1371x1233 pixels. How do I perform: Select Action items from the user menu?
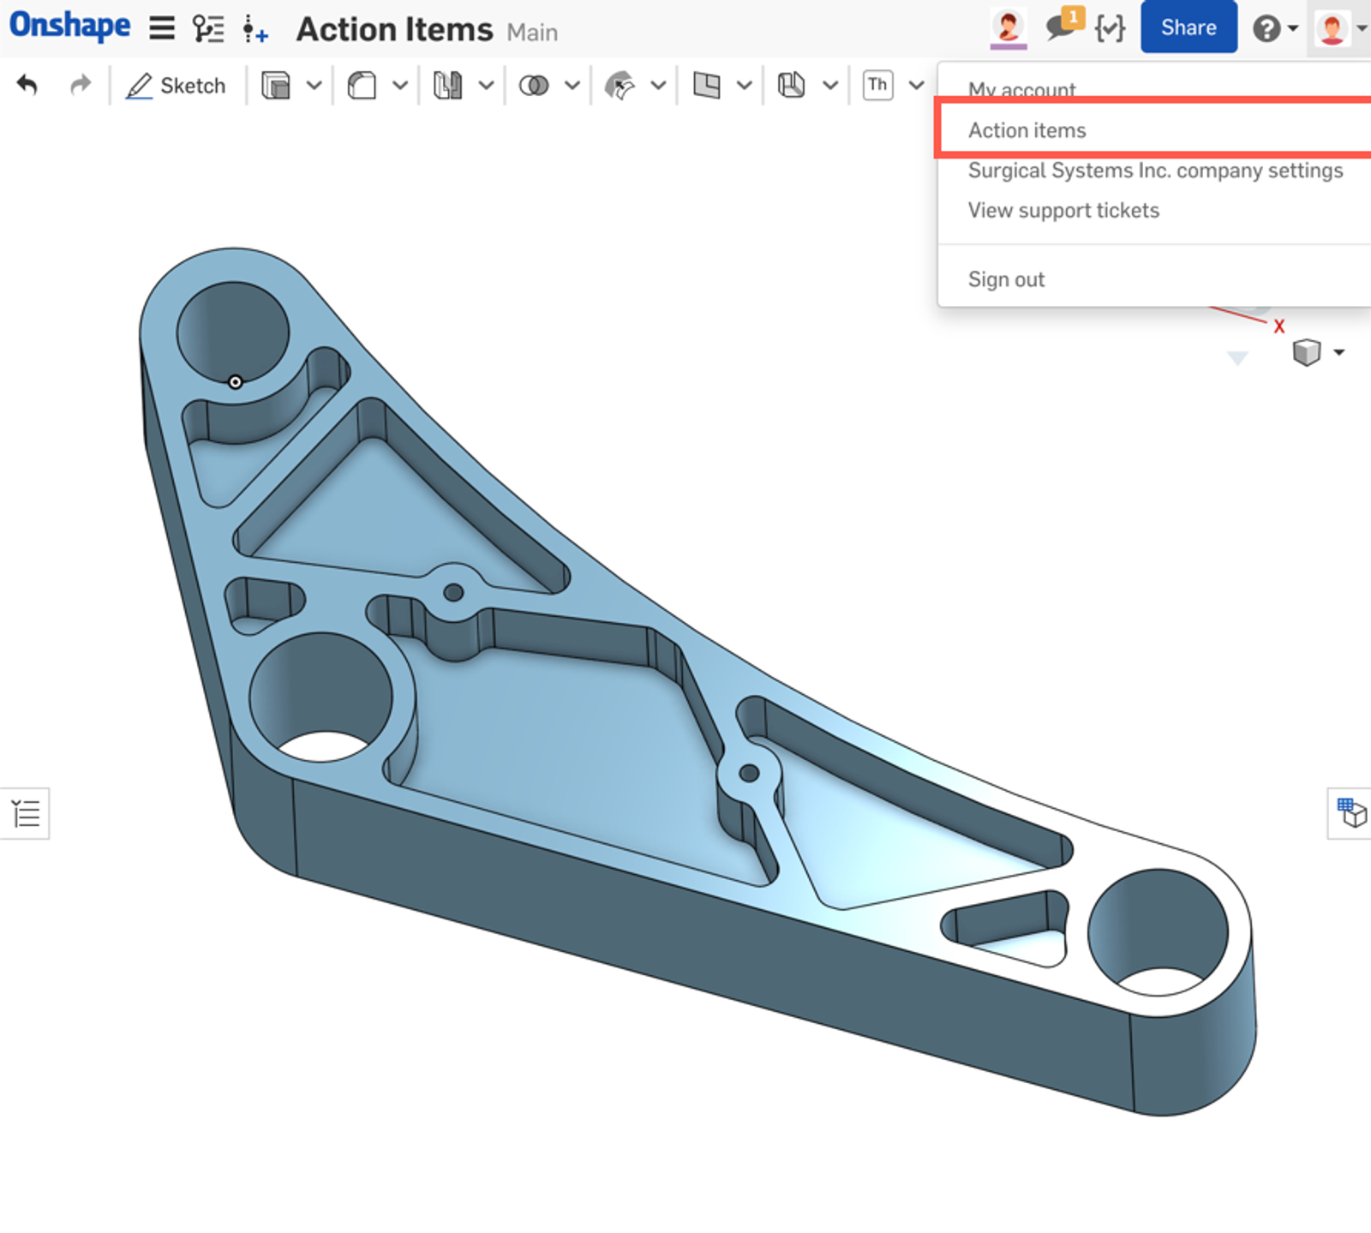[1027, 130]
